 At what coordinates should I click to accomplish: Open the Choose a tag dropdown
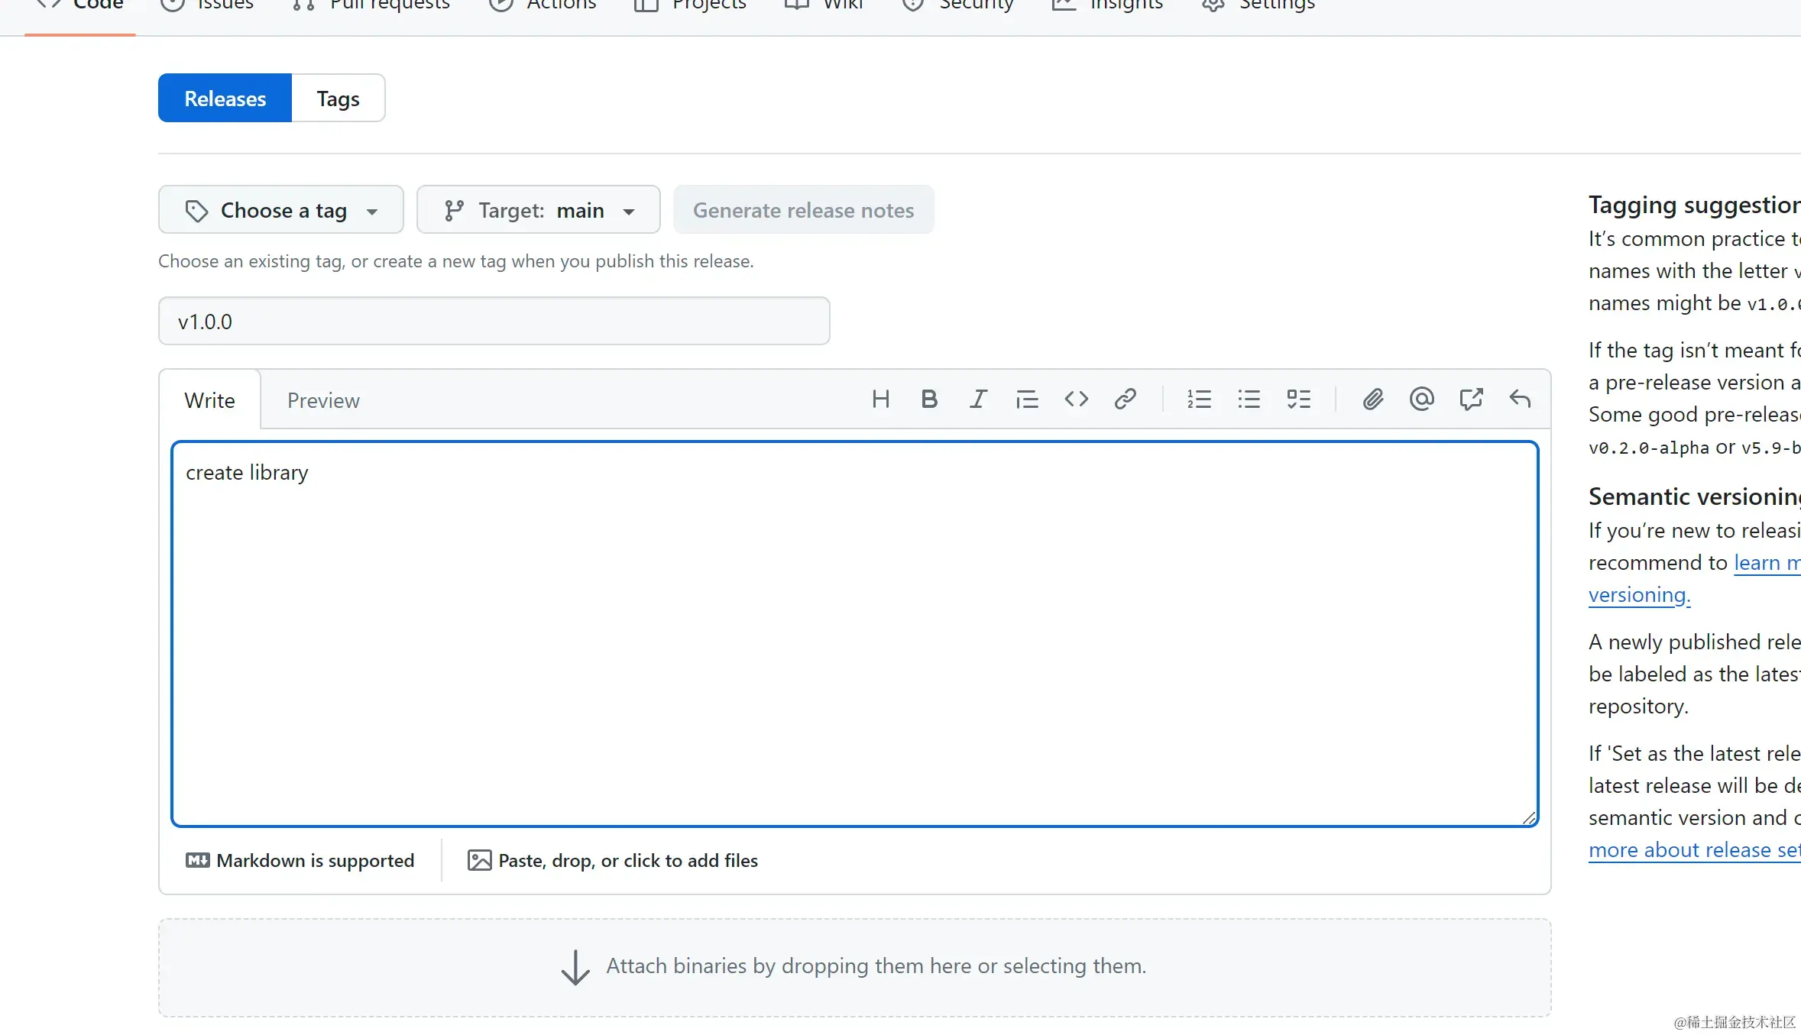click(x=280, y=210)
